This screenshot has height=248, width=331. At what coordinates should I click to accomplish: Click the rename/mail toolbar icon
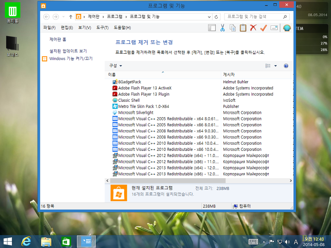(x=274, y=27)
